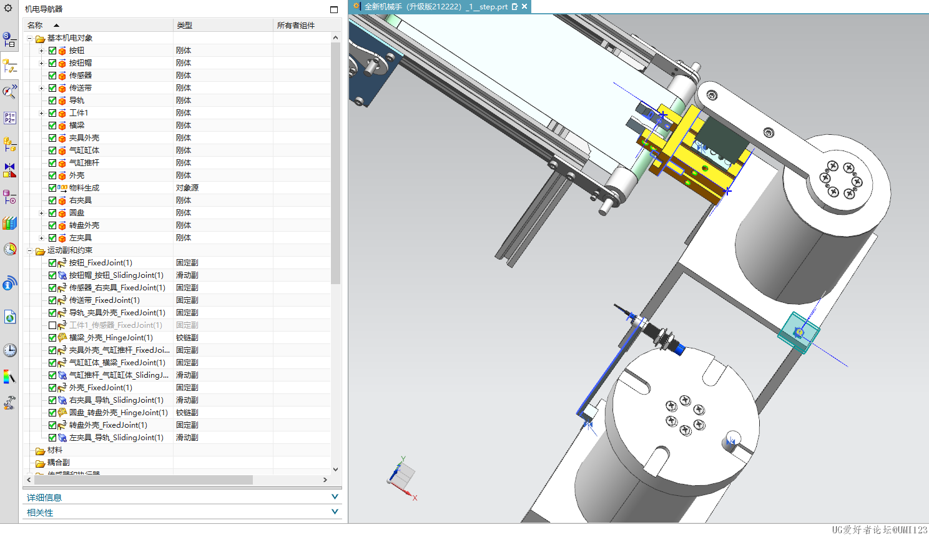Click the 耦合副 folder icon
The width and height of the screenshot is (929, 537).
click(x=40, y=463)
